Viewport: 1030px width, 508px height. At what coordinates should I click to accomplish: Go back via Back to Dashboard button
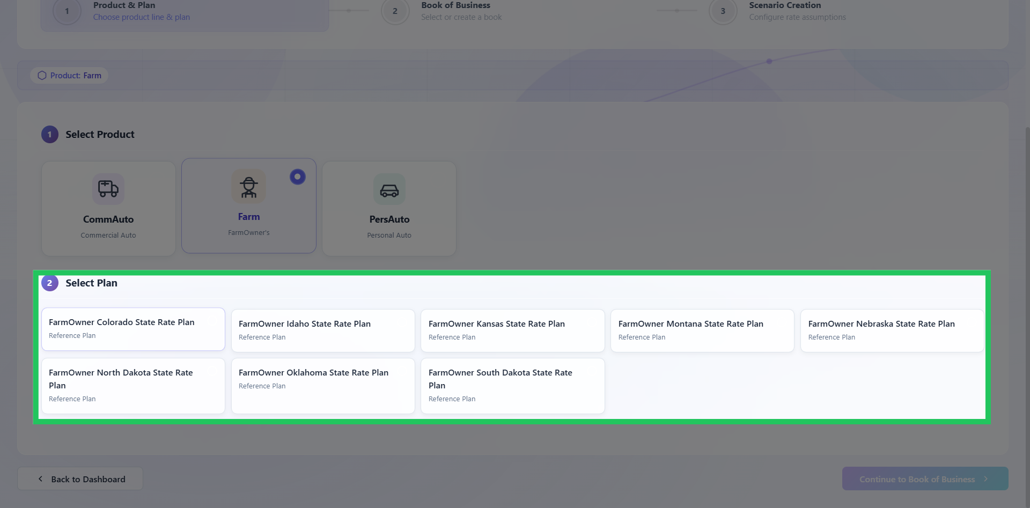click(80, 478)
